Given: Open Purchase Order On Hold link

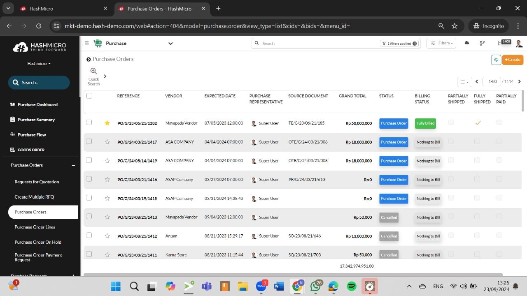Looking at the screenshot, I should [38, 242].
